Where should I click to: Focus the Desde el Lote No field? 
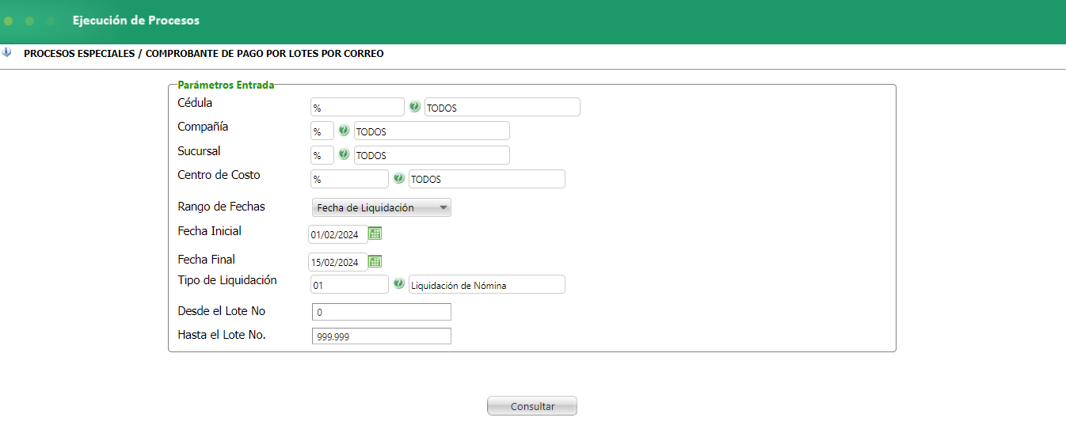(382, 312)
